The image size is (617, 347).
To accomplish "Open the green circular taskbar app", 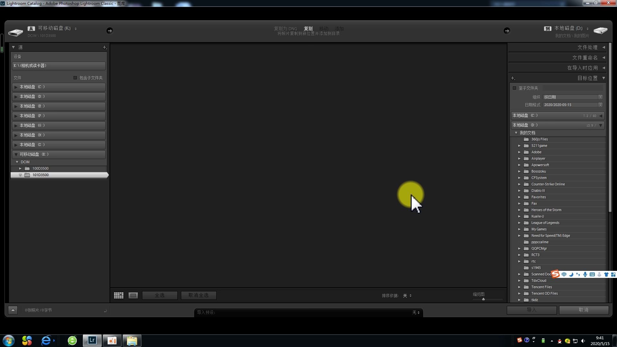I will coord(72,340).
